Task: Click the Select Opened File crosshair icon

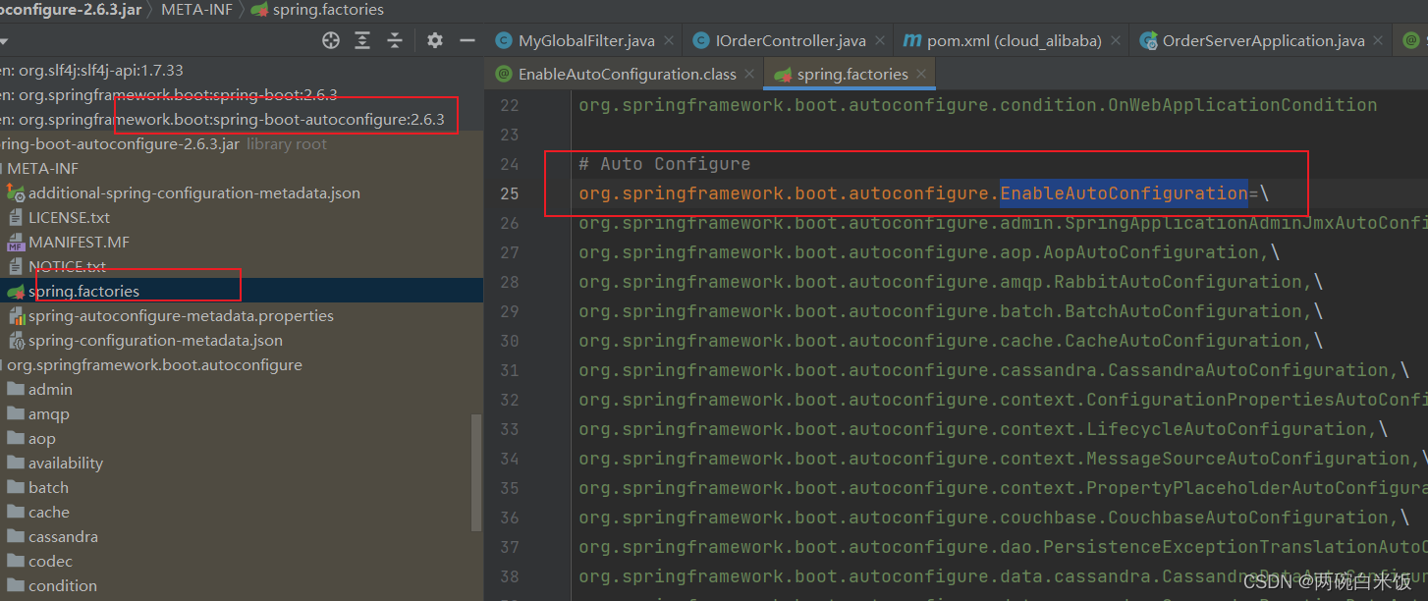Action: pos(331,39)
